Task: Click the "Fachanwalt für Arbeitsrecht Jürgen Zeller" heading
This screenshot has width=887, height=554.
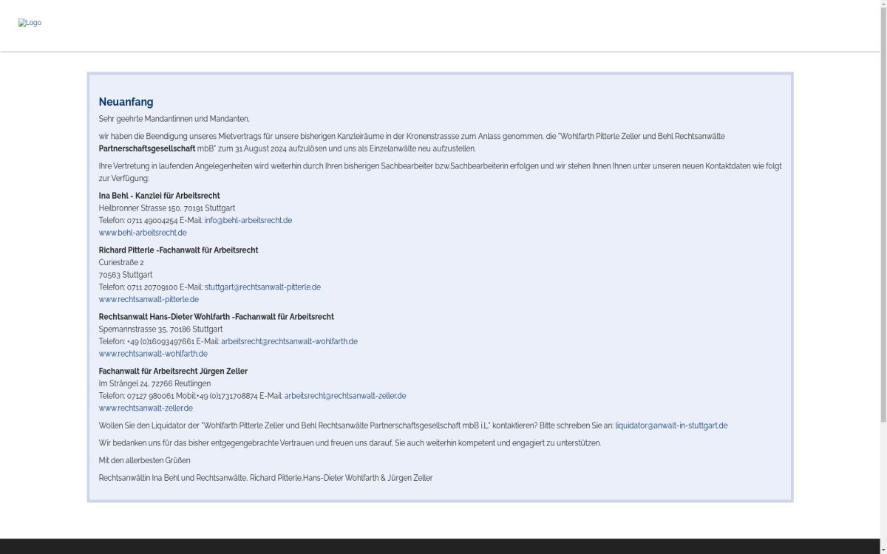Action: tap(173, 371)
